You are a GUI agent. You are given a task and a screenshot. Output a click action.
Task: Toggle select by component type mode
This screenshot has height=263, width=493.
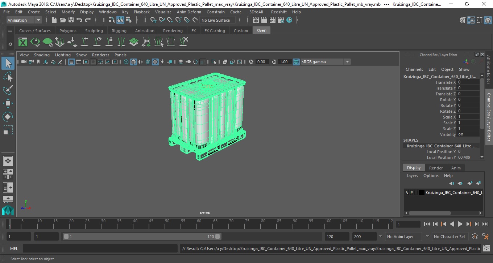[x=129, y=20]
